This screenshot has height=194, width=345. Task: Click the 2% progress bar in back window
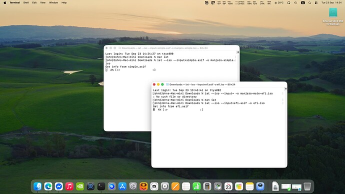point(130,70)
